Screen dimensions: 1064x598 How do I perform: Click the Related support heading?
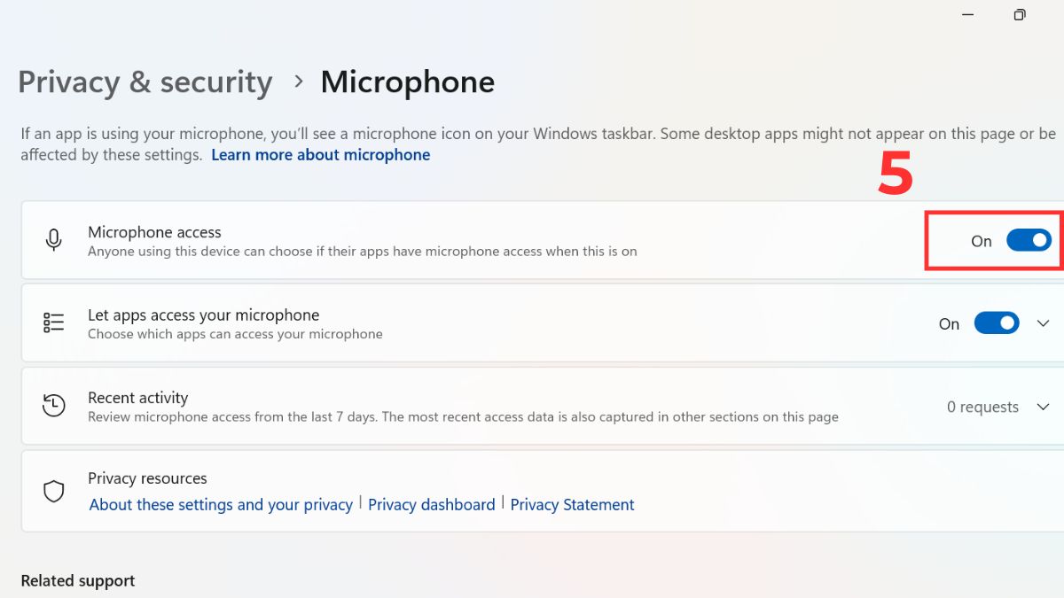(x=77, y=580)
